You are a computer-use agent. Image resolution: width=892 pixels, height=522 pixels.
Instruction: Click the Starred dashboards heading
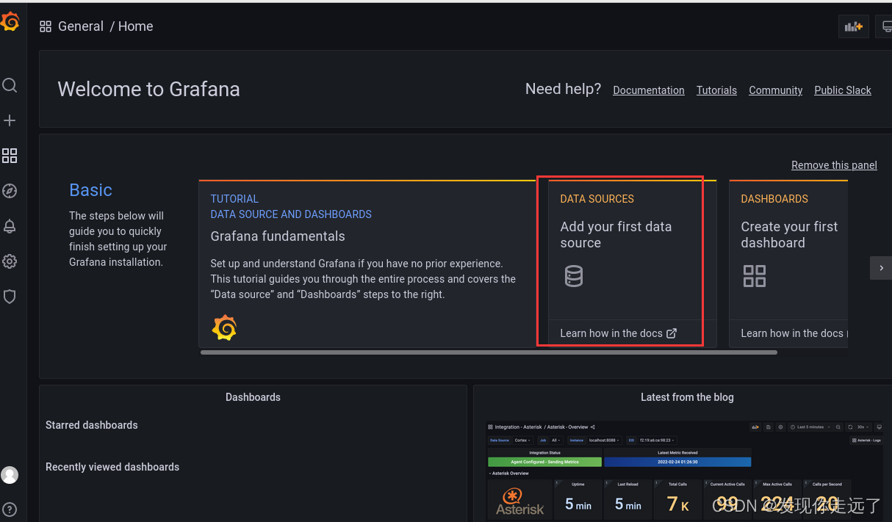92,425
